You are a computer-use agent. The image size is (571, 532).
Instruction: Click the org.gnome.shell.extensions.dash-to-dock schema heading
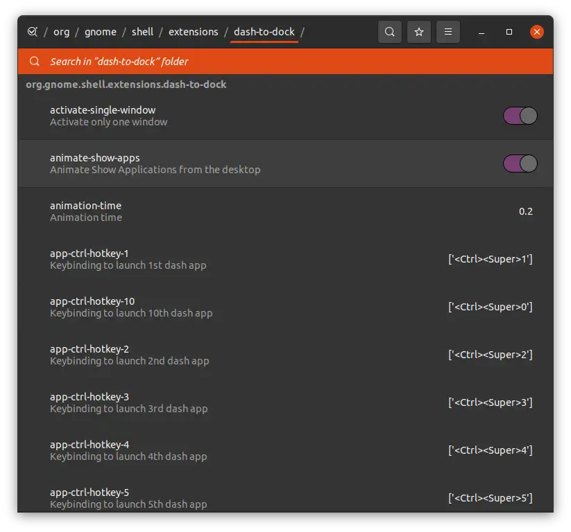coord(126,85)
